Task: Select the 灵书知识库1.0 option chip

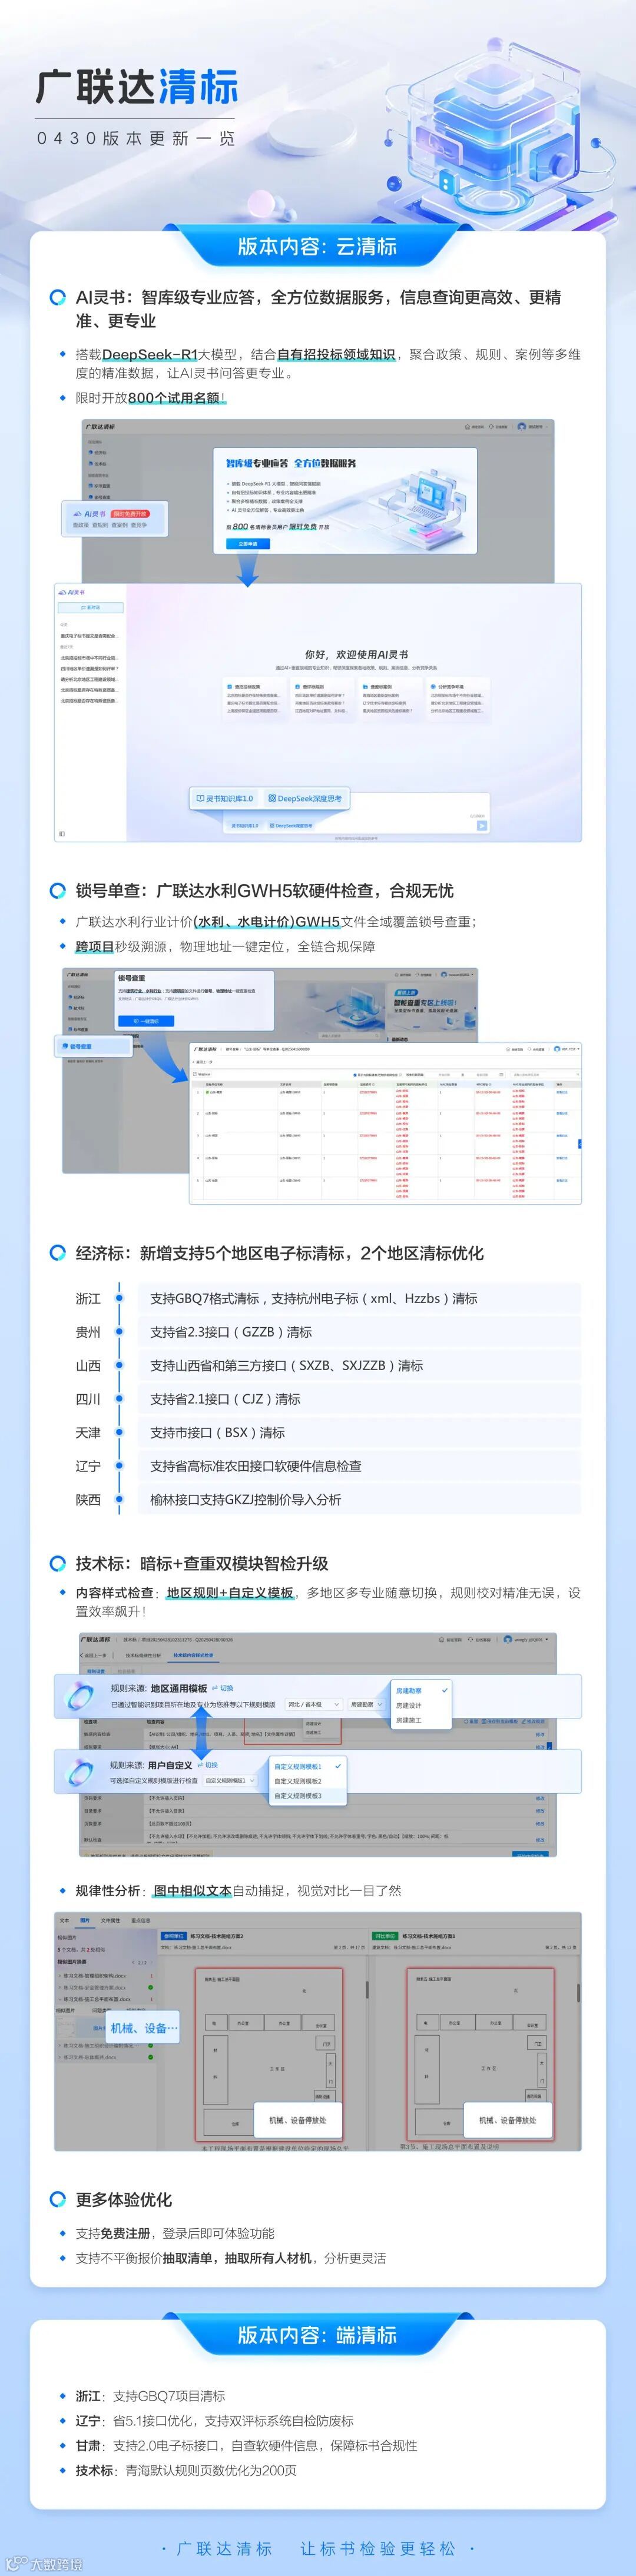Action: point(225,798)
